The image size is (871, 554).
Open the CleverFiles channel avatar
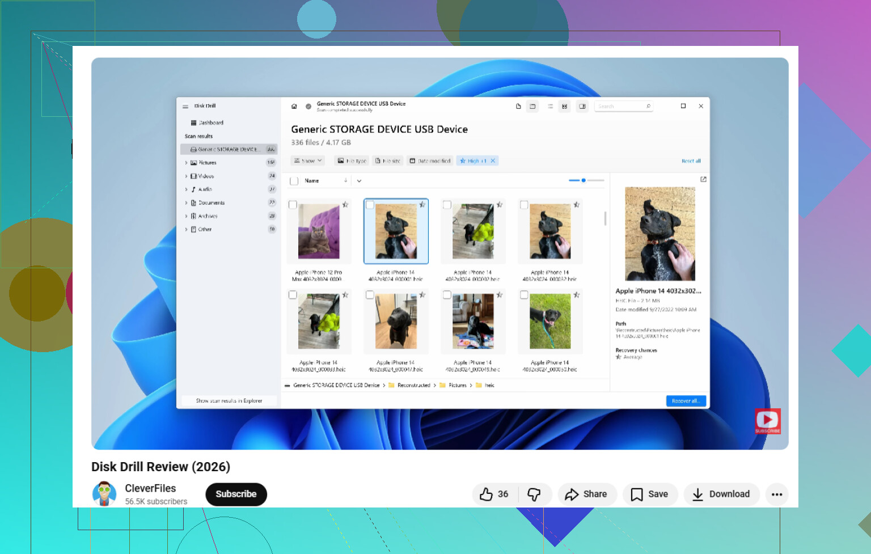(x=104, y=494)
